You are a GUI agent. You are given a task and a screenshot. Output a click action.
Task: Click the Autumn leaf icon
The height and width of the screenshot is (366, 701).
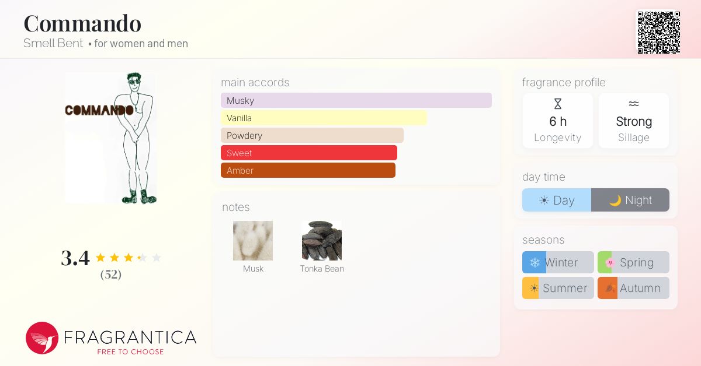[x=610, y=288]
